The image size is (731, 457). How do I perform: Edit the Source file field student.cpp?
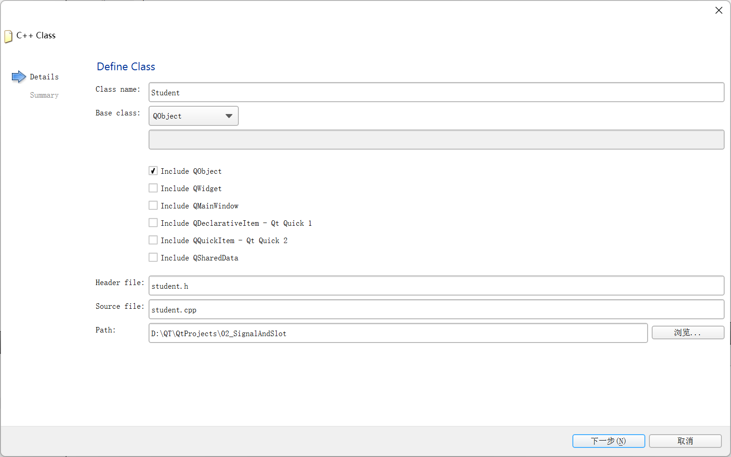click(x=436, y=310)
